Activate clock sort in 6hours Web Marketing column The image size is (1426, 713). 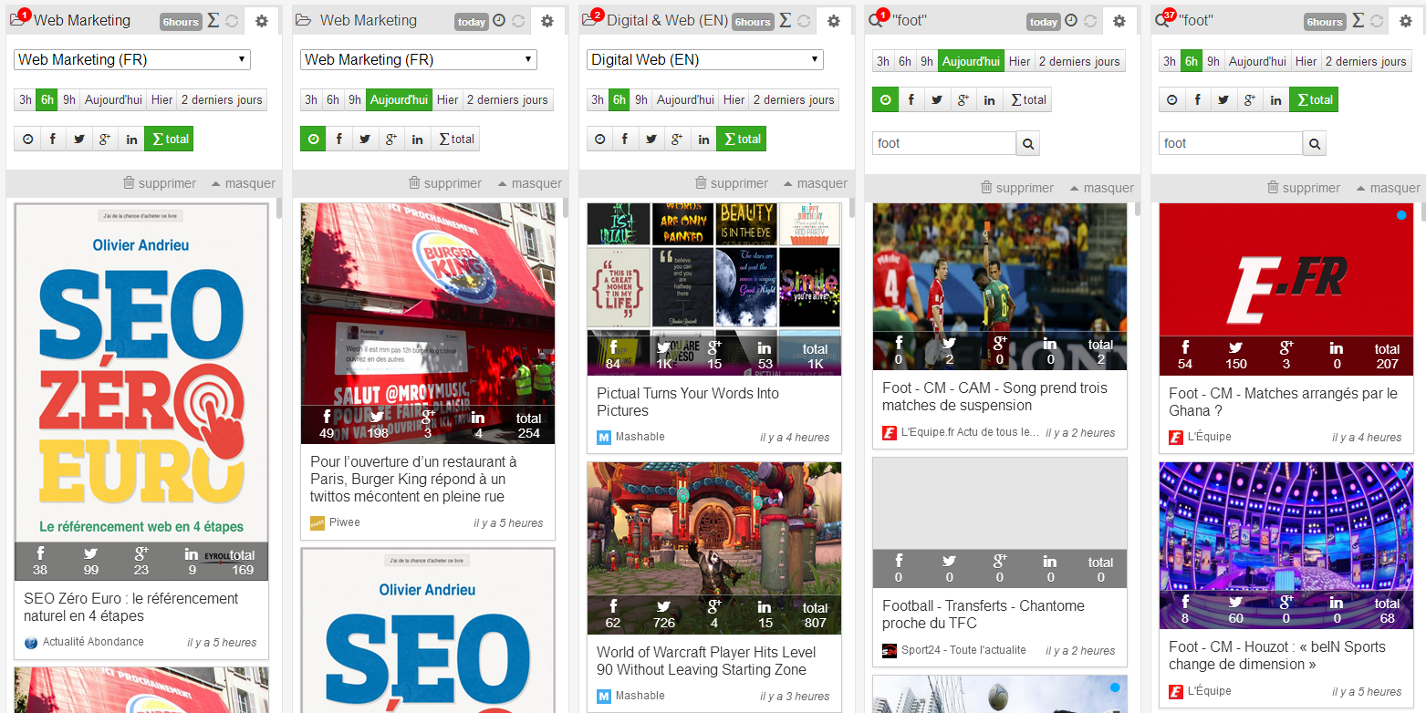(x=26, y=139)
